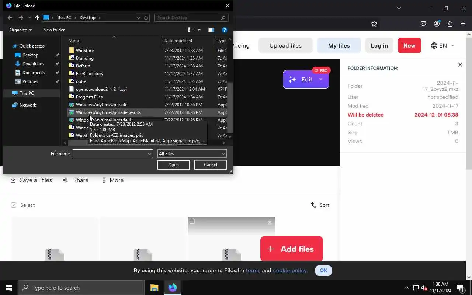Select opendownload2_4_2_1.xpi file
Screen dimensions: 472x295
click(x=101, y=89)
